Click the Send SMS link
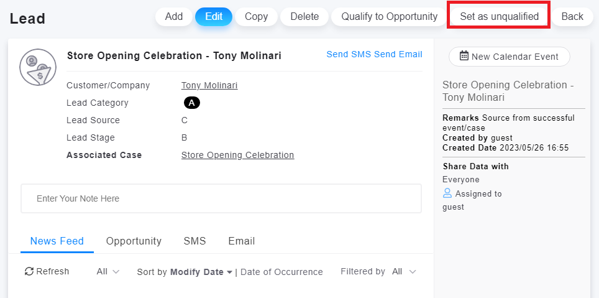Image resolution: width=599 pixels, height=298 pixels. [349, 54]
